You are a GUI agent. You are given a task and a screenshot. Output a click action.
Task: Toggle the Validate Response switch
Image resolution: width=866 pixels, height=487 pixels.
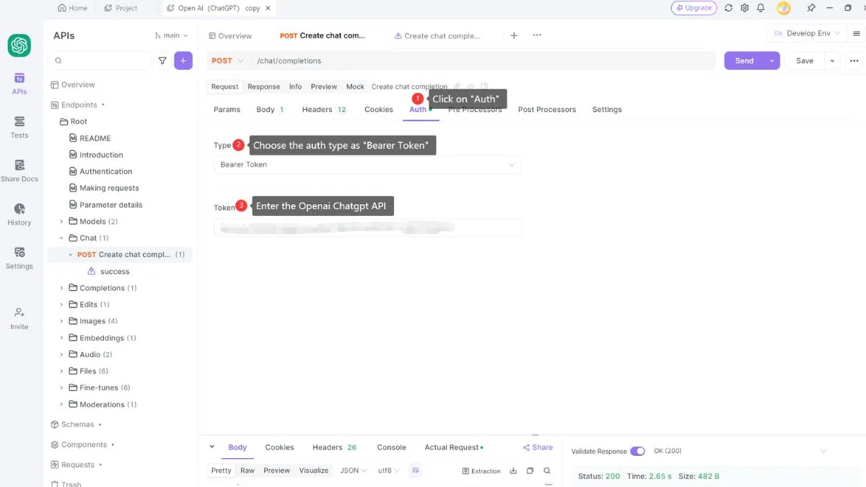coord(637,450)
